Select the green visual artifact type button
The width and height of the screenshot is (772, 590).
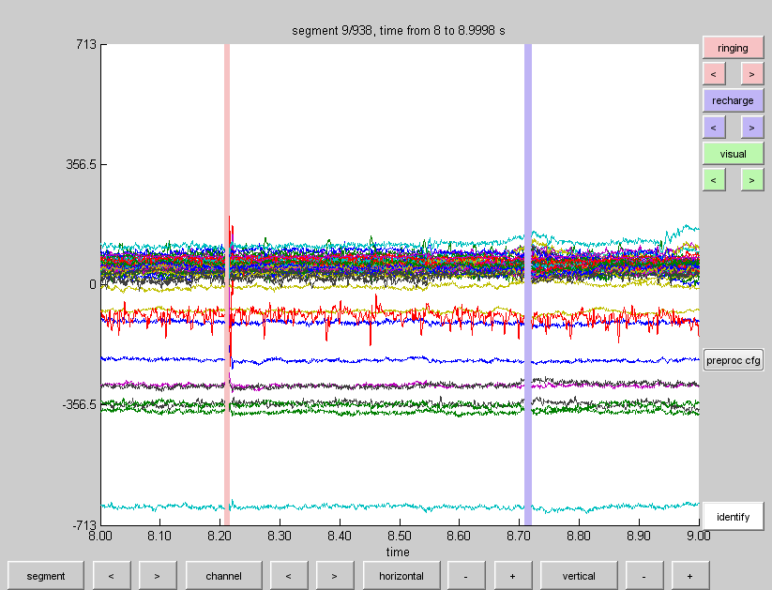[x=733, y=154]
